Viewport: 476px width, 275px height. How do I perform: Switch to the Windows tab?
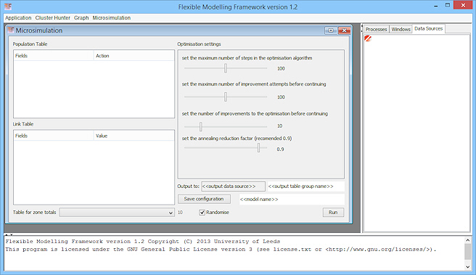pyautogui.click(x=401, y=29)
